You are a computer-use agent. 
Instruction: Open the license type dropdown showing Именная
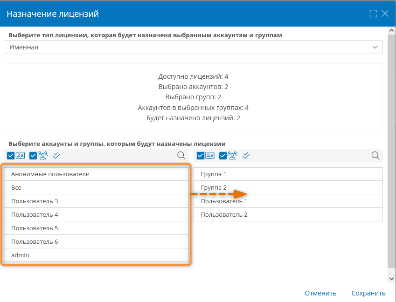tap(193, 47)
